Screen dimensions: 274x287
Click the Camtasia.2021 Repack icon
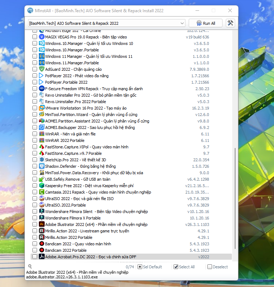click(42, 192)
